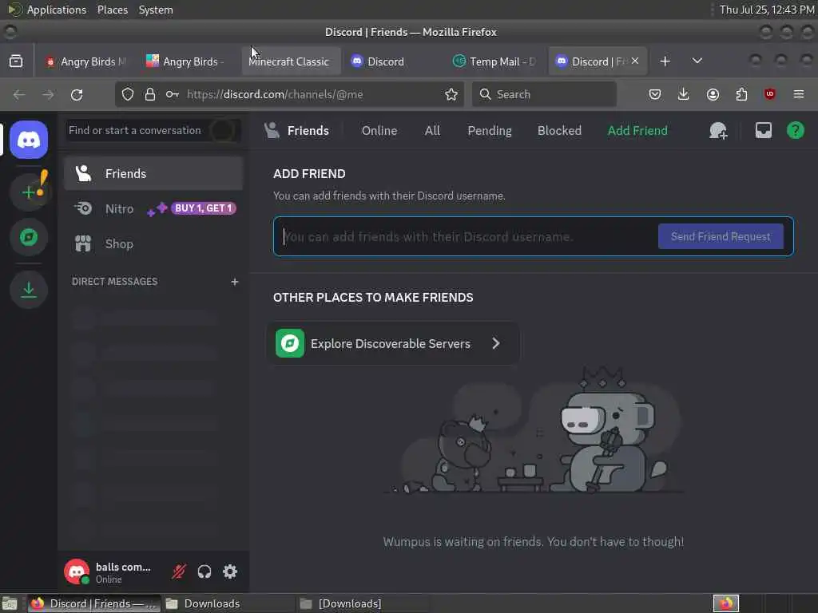Create DM with plus beside Direct Messages
818x613 pixels.
(235, 282)
